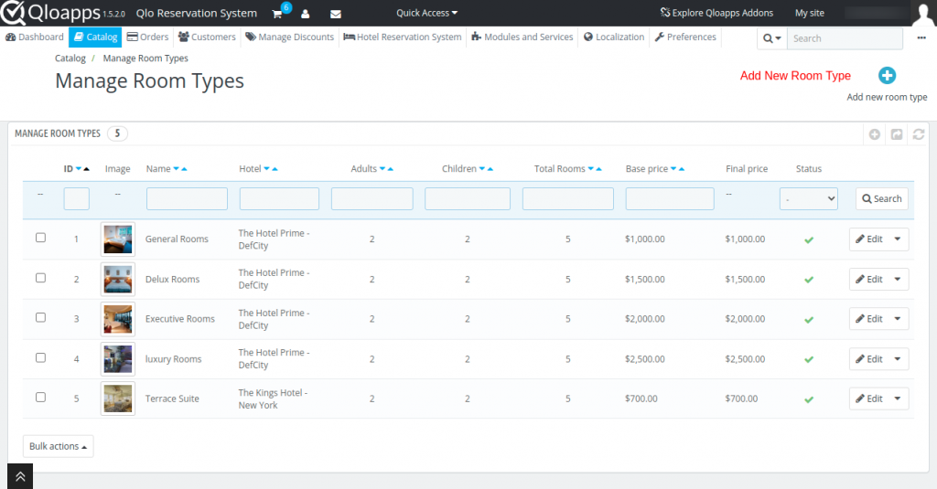Viewport: 937px width, 489px height.
Task: Open the Status filter dropdown
Action: tap(808, 198)
